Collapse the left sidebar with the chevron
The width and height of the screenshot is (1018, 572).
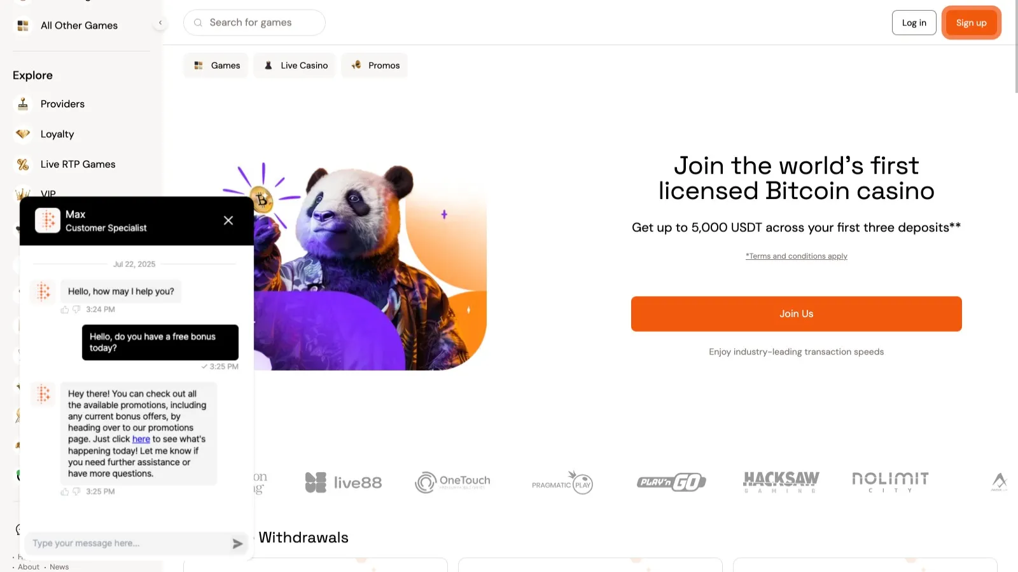point(160,23)
